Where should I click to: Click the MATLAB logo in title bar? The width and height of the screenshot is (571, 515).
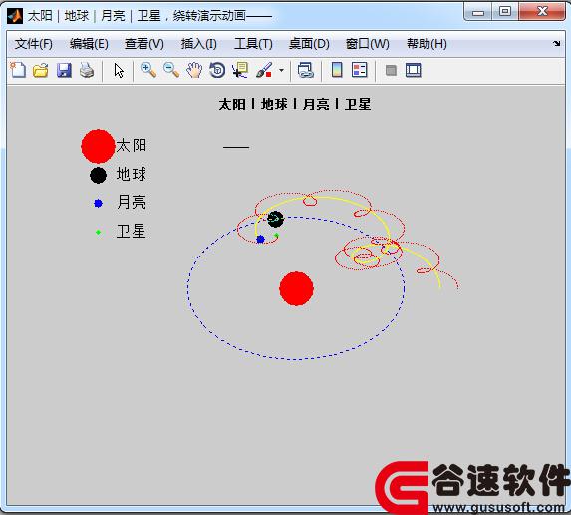pyautogui.click(x=15, y=16)
